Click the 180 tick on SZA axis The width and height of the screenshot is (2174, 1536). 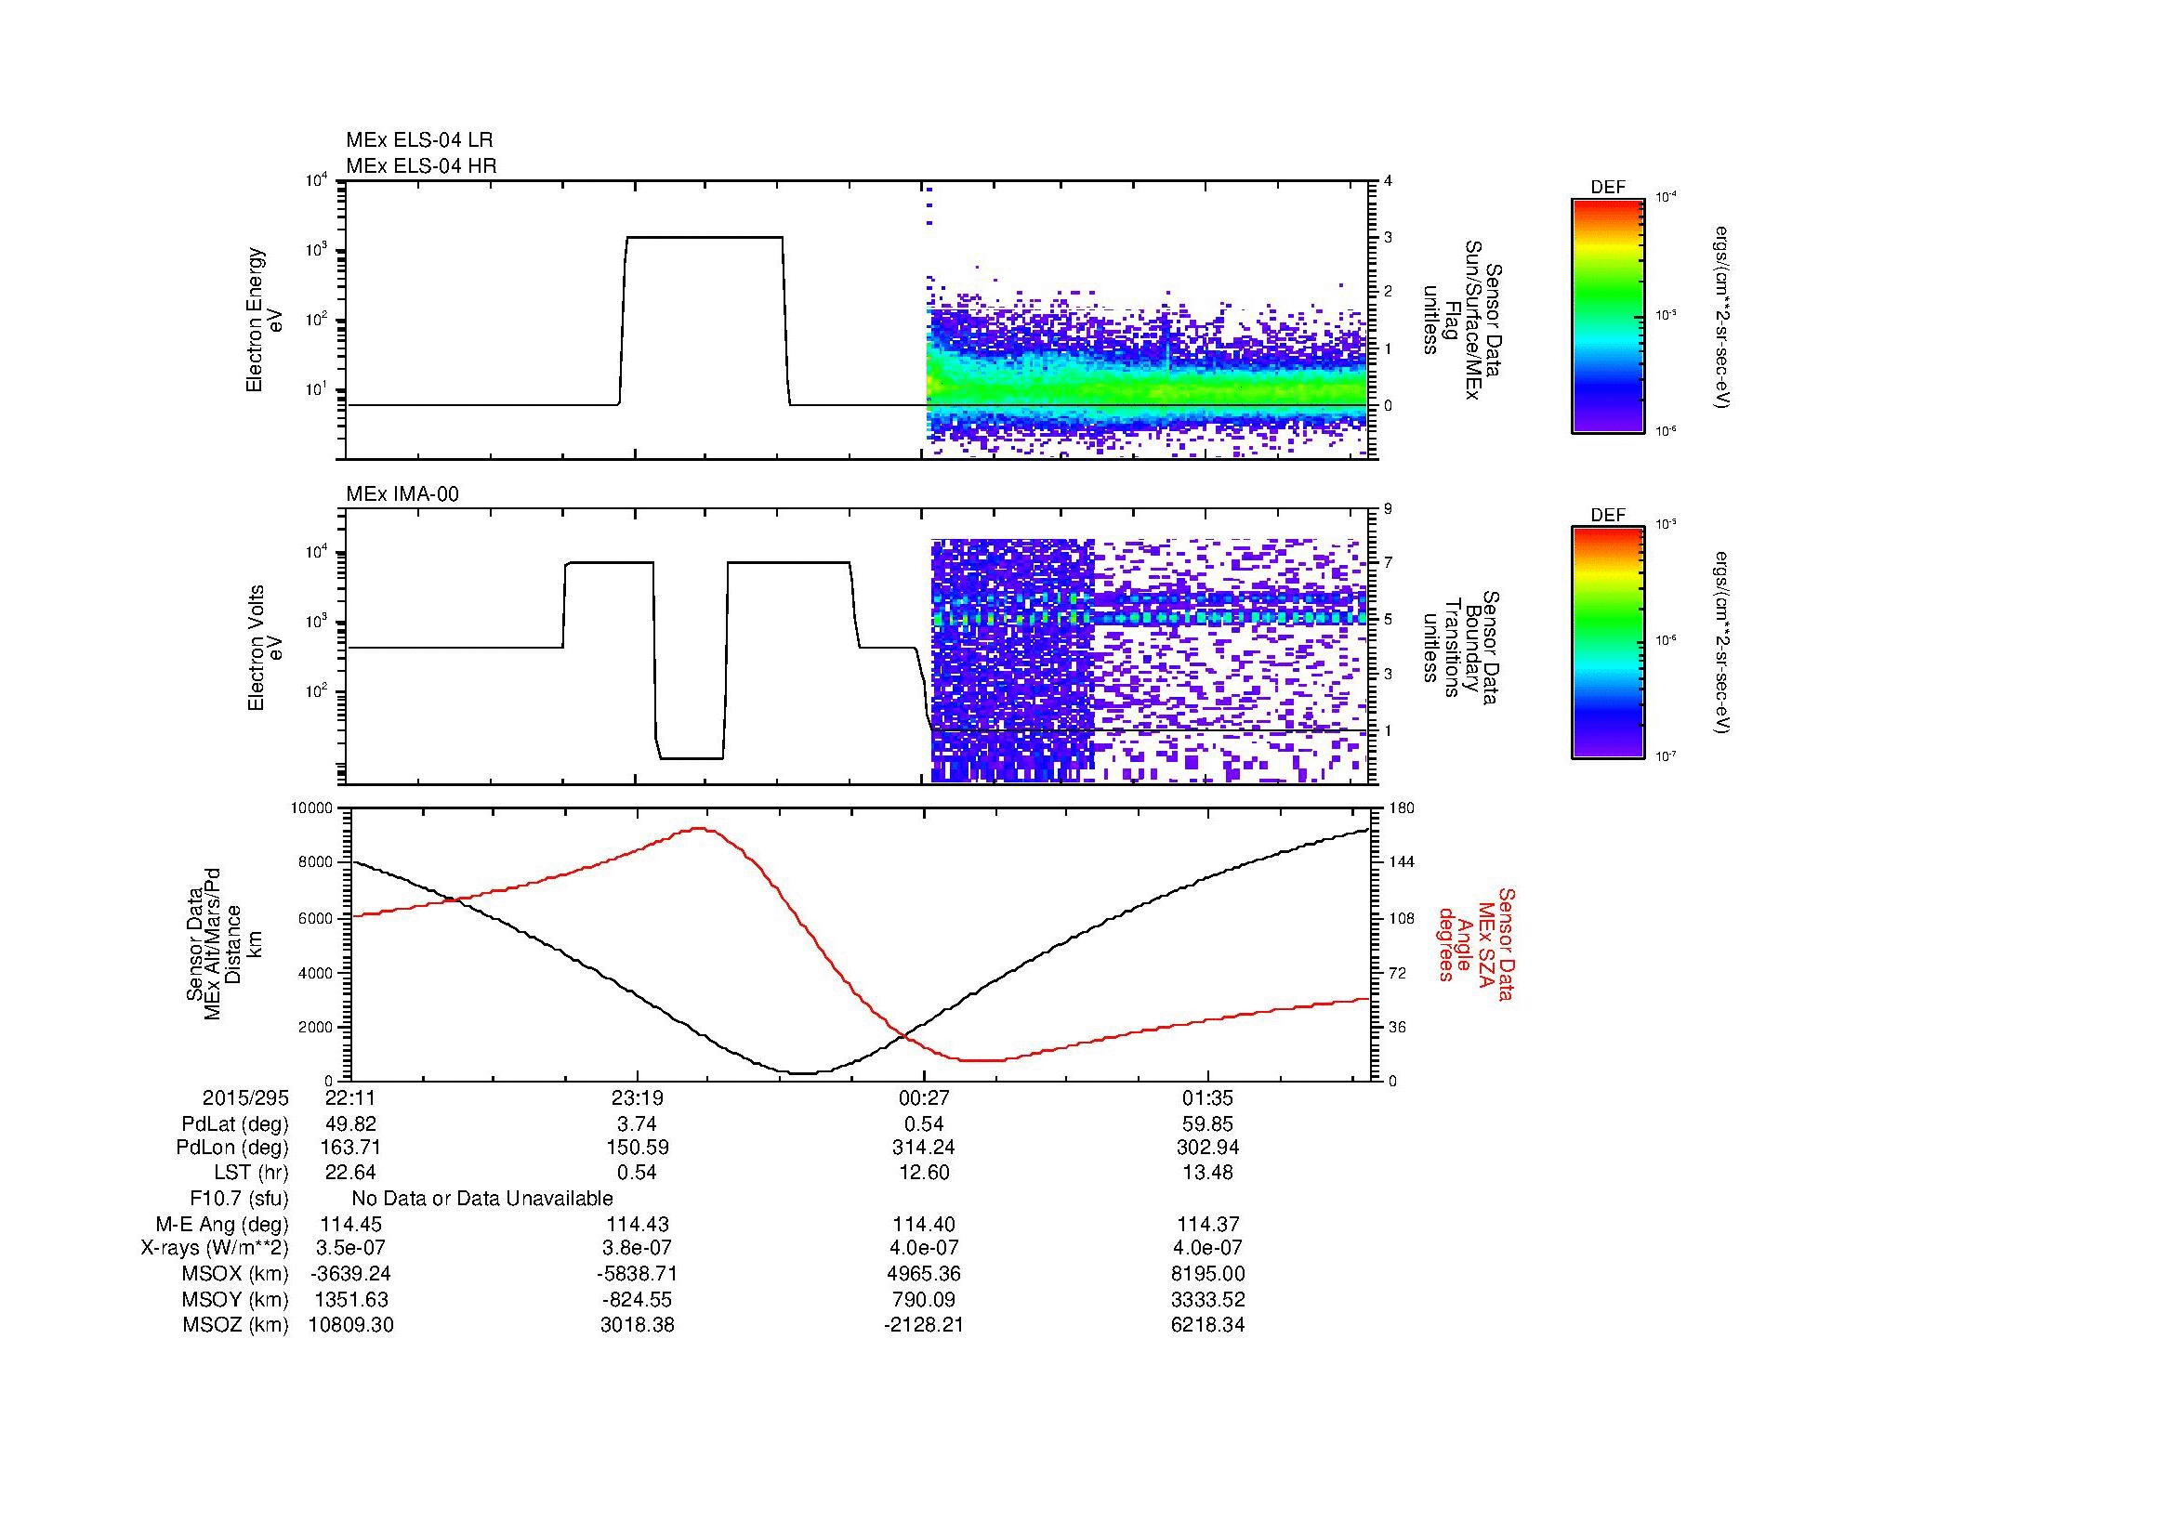pyautogui.click(x=1401, y=808)
